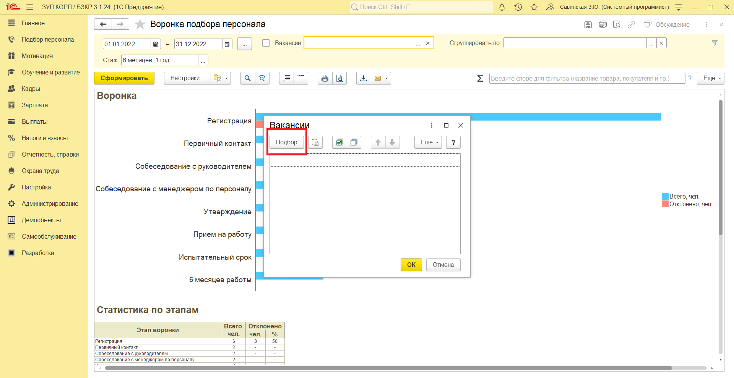Move item up with arrow icon
Viewport: 734px width, 378px height.
378,142
